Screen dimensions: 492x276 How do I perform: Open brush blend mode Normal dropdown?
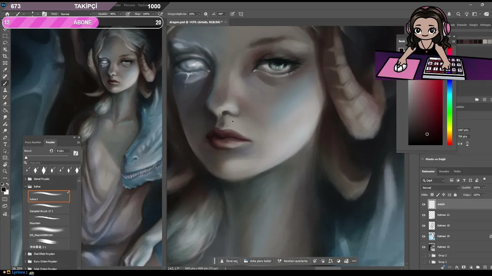tap(76, 14)
